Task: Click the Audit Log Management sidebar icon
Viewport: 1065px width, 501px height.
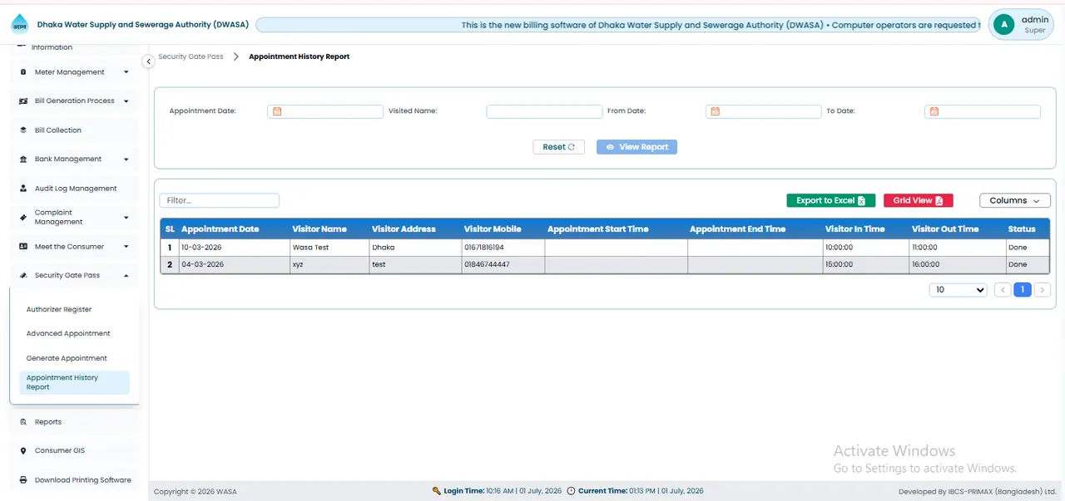Action: pyautogui.click(x=23, y=189)
